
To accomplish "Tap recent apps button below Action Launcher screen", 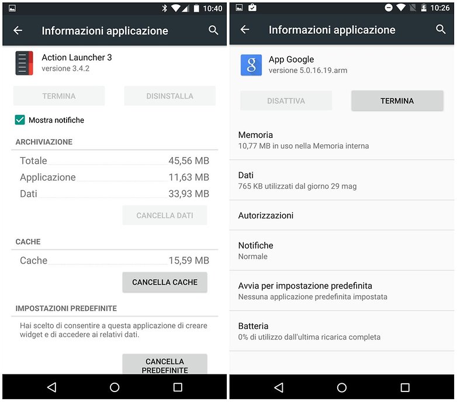I will [x=178, y=387].
